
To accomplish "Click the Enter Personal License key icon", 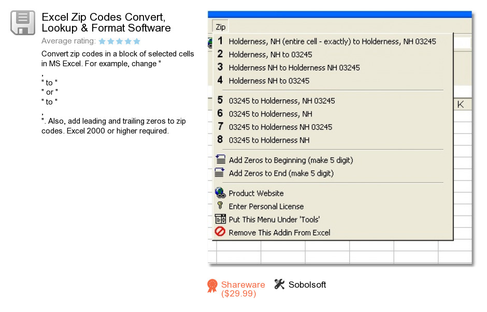I will (220, 205).
